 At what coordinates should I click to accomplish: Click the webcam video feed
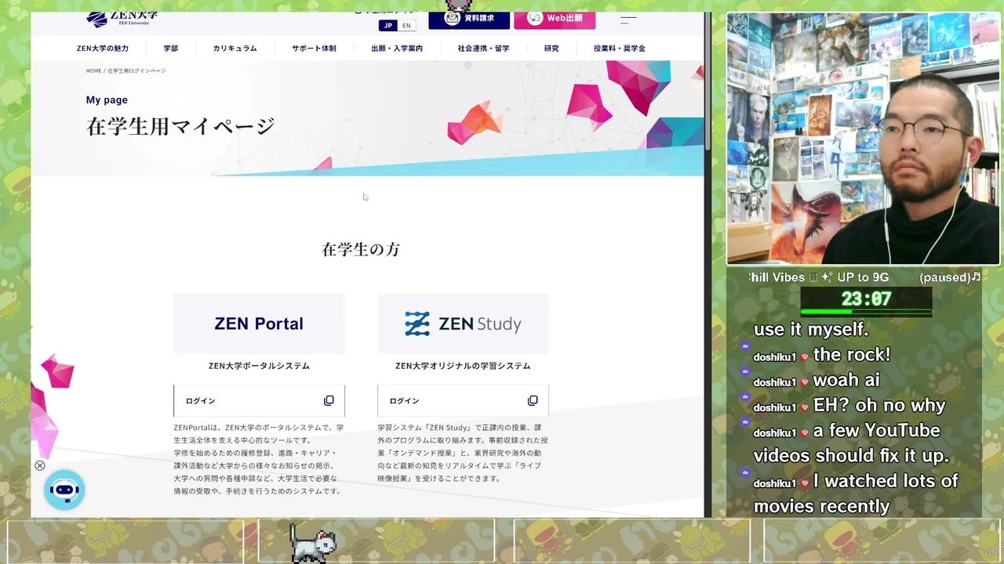[864, 139]
